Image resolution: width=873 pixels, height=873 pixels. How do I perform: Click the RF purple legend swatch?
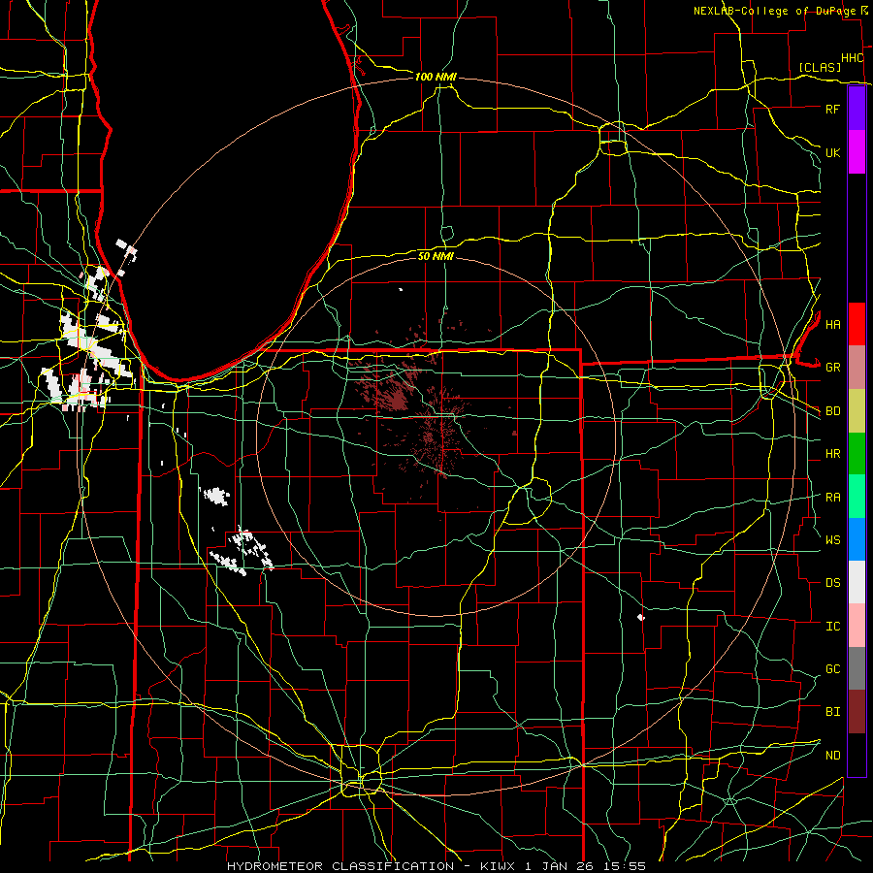click(x=857, y=109)
